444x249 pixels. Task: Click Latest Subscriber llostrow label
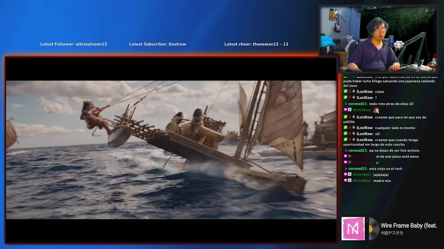(157, 44)
